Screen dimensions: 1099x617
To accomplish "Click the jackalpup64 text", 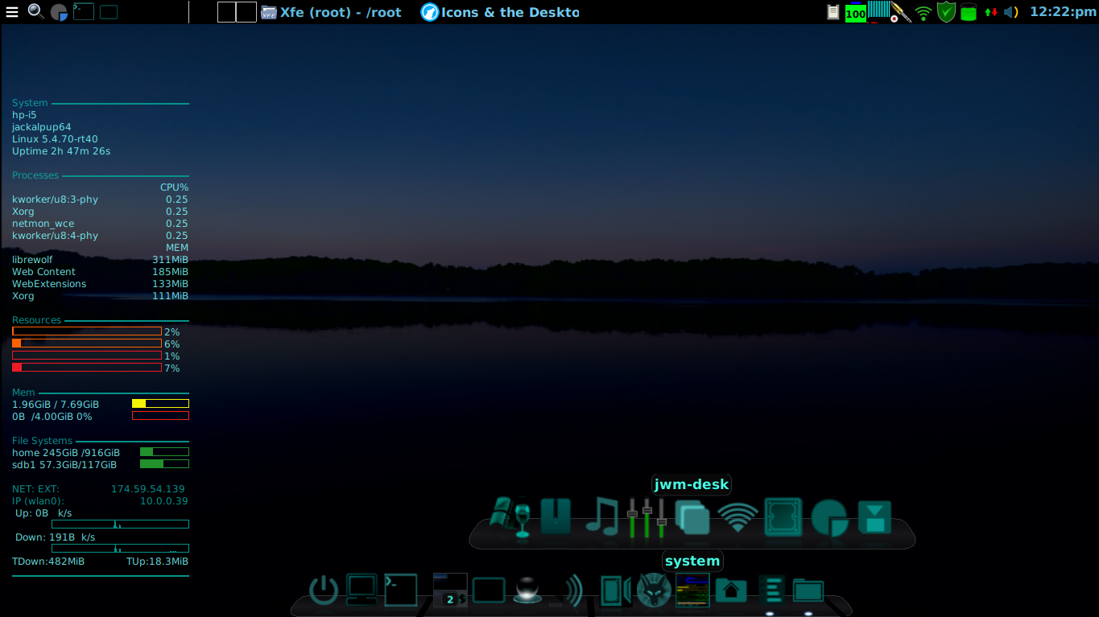I will [42, 127].
